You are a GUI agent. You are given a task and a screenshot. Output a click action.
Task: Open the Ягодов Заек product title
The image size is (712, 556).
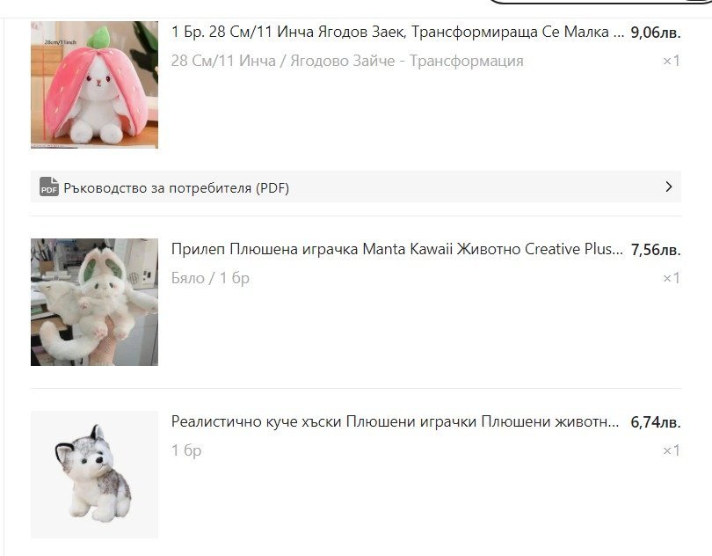point(397,33)
